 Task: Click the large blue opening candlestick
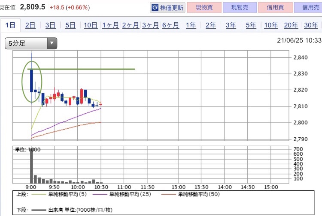click(31, 80)
